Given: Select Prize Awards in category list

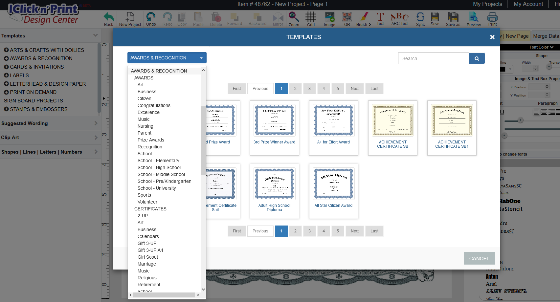Looking at the screenshot, I should pyautogui.click(x=151, y=140).
